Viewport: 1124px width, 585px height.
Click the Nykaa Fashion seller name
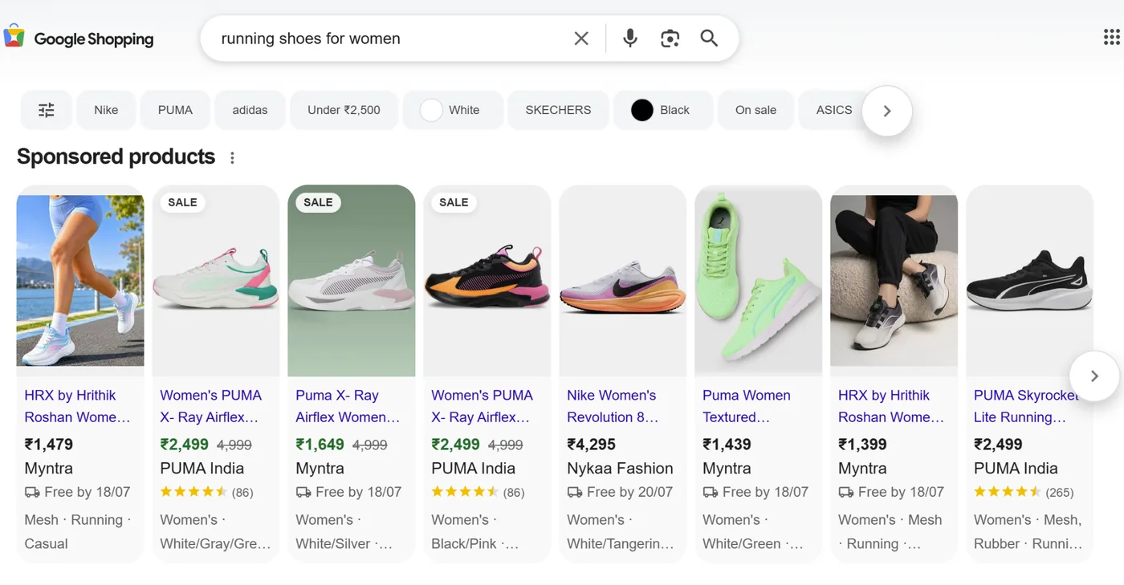point(620,469)
